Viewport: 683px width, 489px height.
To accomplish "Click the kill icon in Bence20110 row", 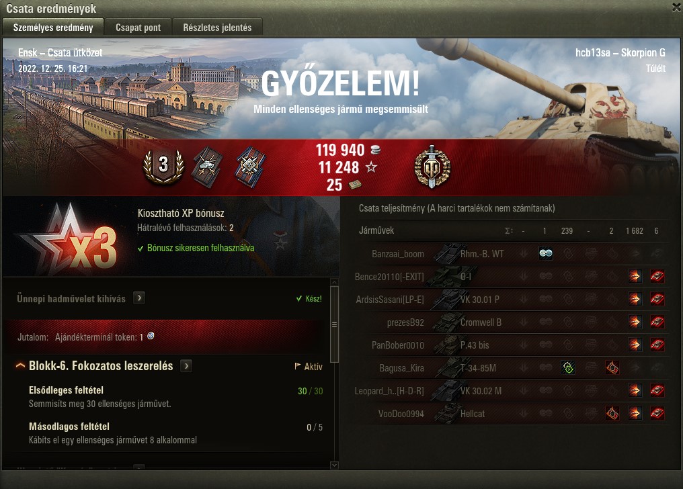I will pos(657,276).
